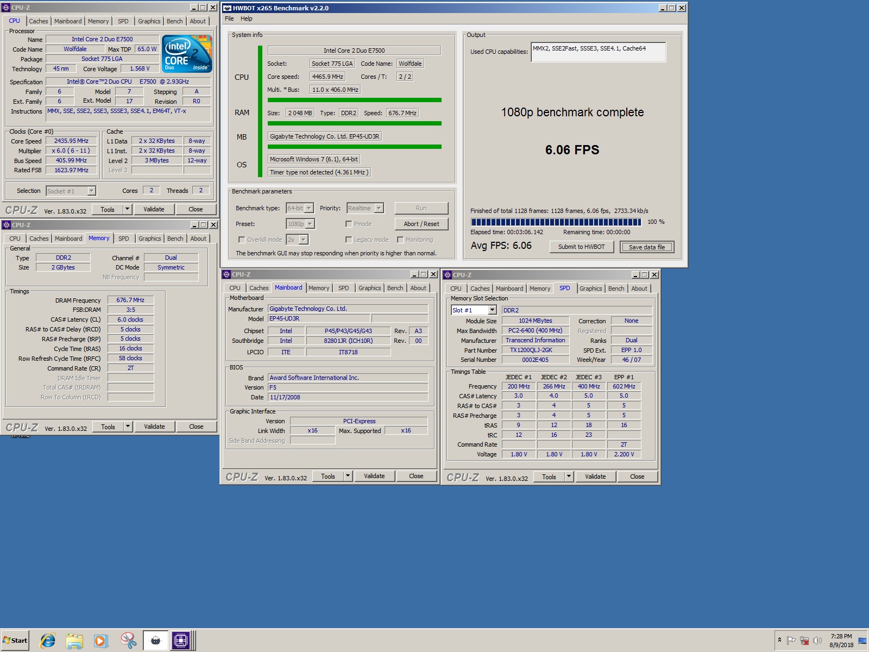Minimize the HWBOT x265 Benchmark window
This screenshot has height=652, width=869.
[x=663, y=8]
